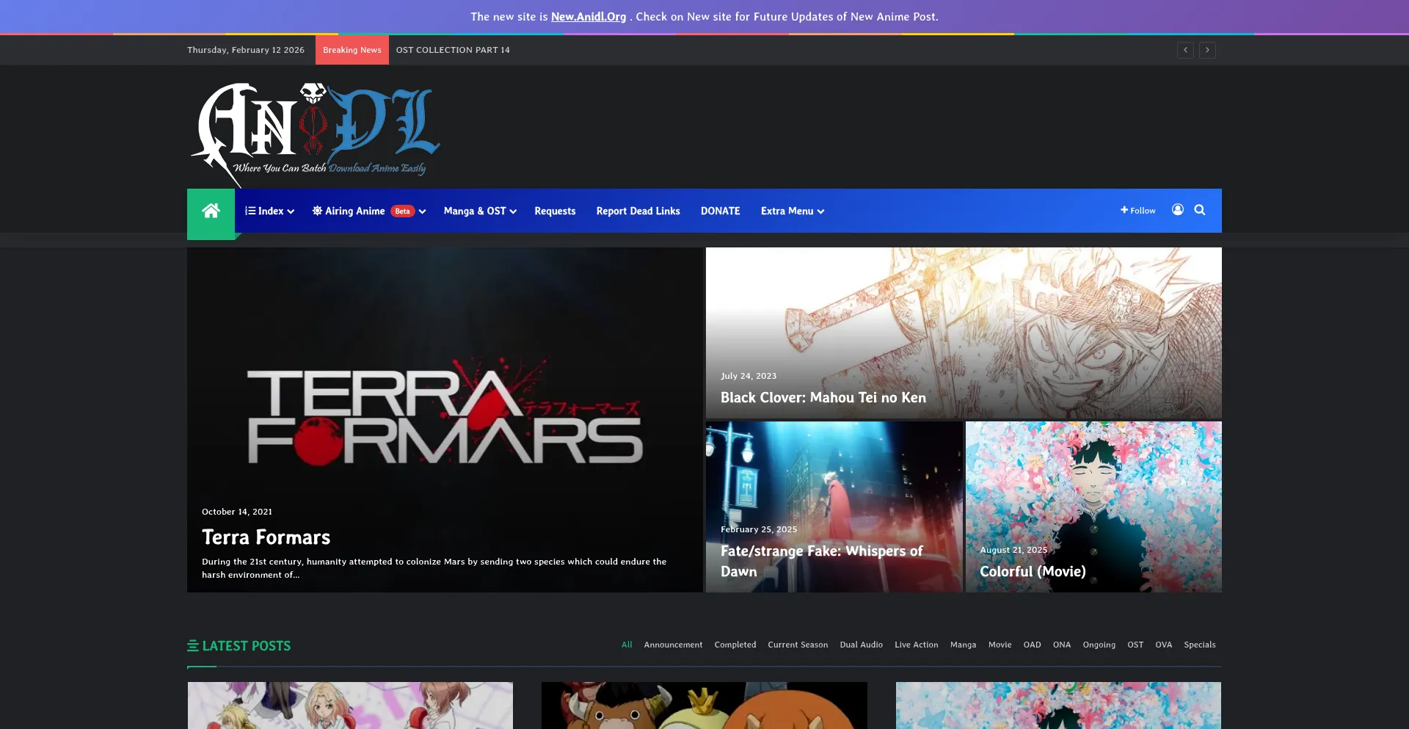This screenshot has width=1409, height=729.
Task: Click the October 14, 2021 date
Action: (x=237, y=512)
